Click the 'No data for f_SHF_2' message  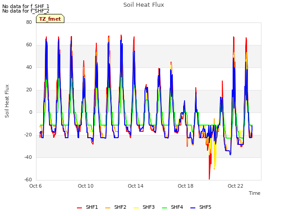(26, 11)
